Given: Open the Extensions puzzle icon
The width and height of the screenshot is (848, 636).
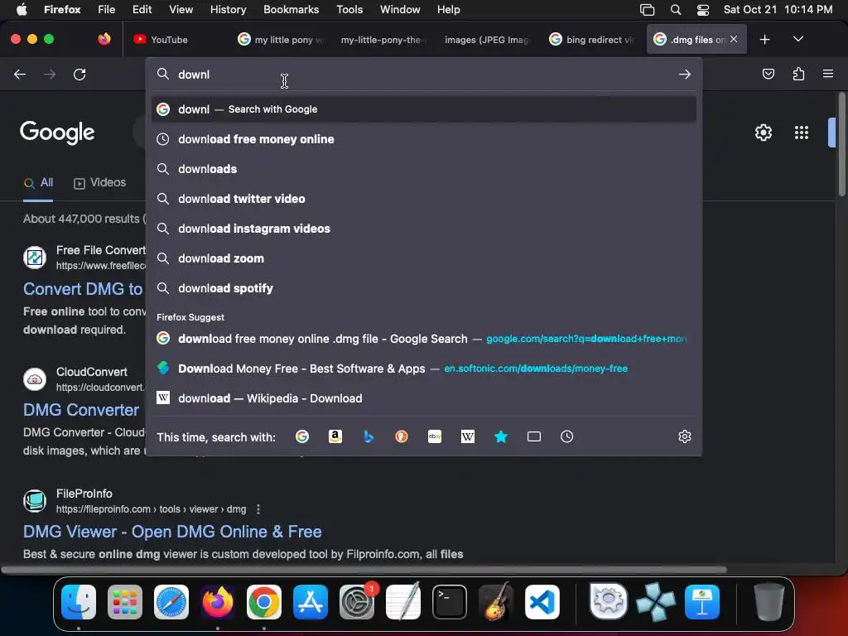Looking at the screenshot, I should pos(798,74).
